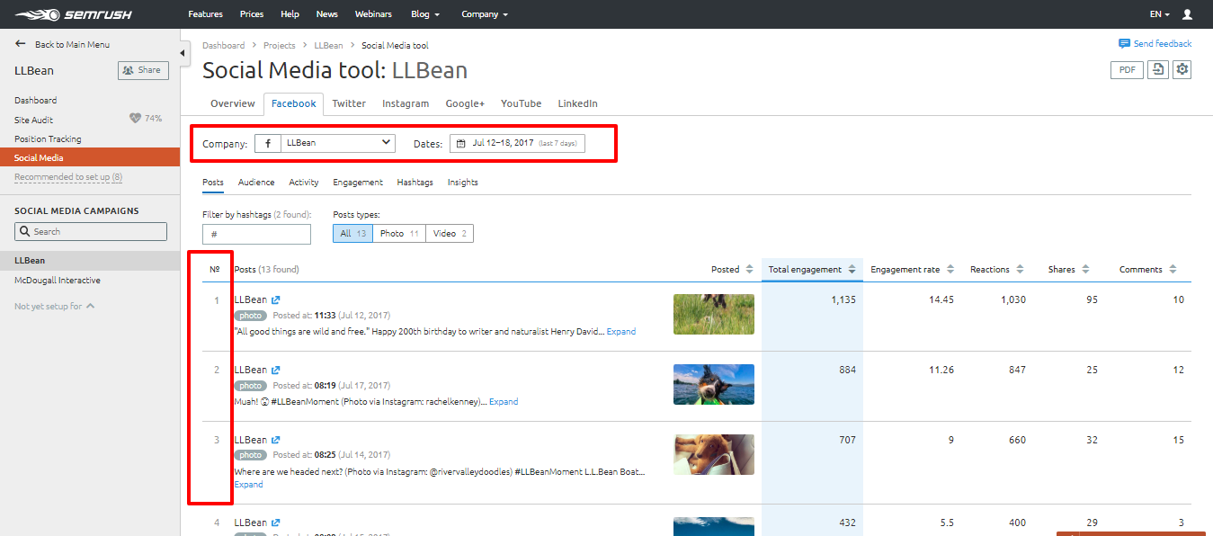Switch to the Overview tab
This screenshot has width=1213, height=536.
pyautogui.click(x=233, y=103)
